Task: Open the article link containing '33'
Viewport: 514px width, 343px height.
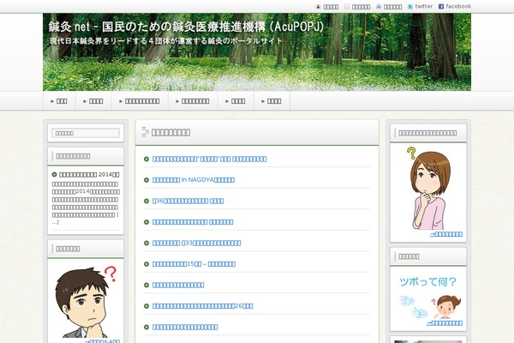Action: [x=197, y=243]
